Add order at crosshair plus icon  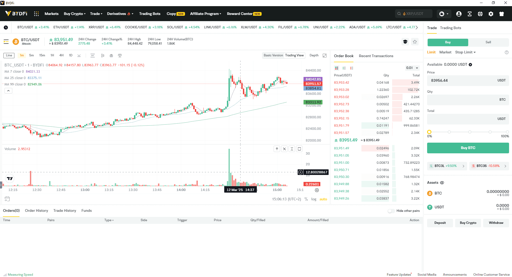pos(301,172)
